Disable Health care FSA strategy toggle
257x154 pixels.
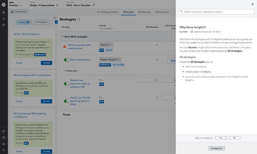(66, 101)
